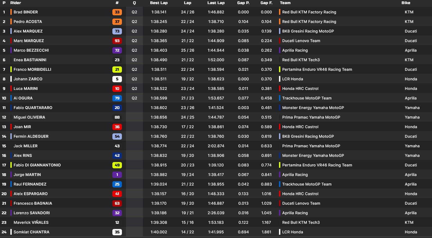
Task: Click Brad Binder's number 33 badge
Action: 117,12
